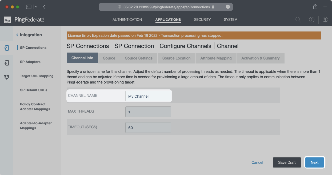Select the third icon in left rail
The height and width of the screenshot is (175, 332).
tap(7, 77)
